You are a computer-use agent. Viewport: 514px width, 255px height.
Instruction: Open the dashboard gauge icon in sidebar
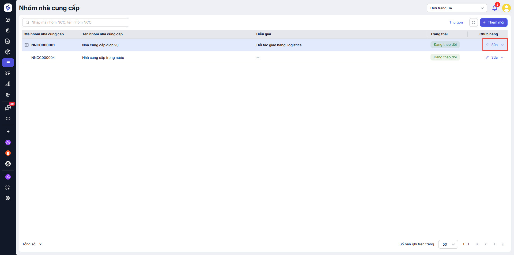[8, 20]
